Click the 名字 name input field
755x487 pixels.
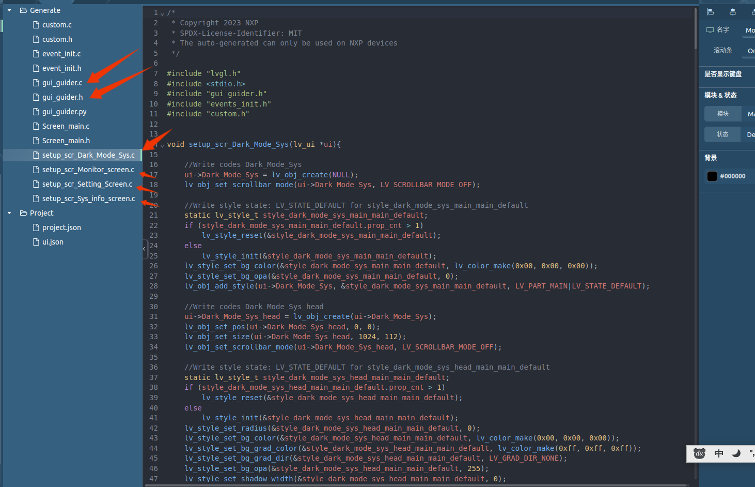(748, 30)
